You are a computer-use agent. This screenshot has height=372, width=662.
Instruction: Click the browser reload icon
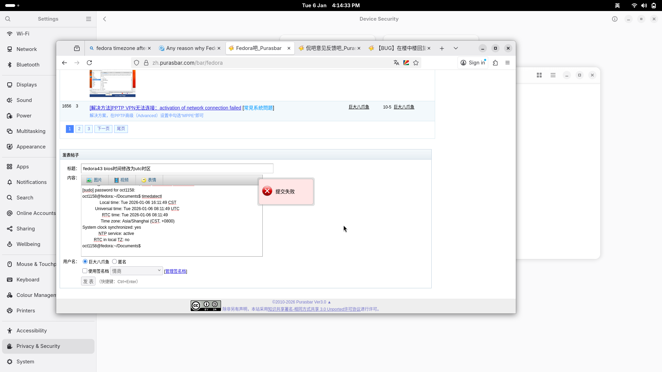pos(89,63)
